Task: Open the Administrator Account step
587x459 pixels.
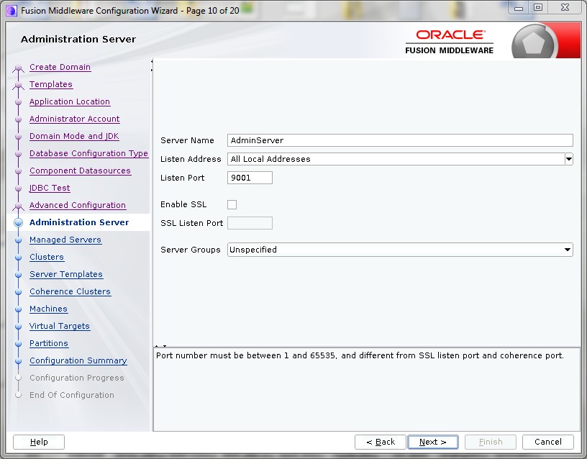Action: [75, 119]
